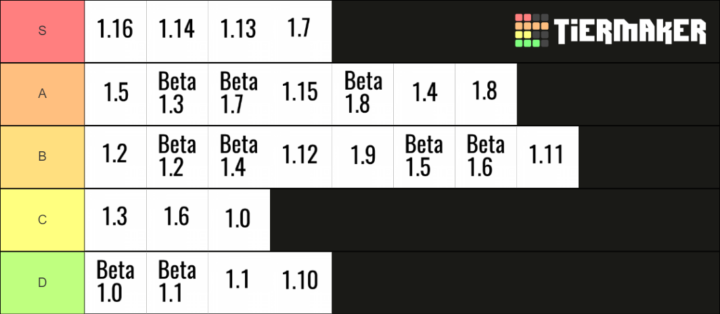Select the 1.14 tile in S tier
This screenshot has height=314, width=720.
177,31
